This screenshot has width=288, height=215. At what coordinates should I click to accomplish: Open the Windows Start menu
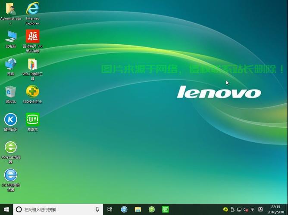[x=6, y=209]
